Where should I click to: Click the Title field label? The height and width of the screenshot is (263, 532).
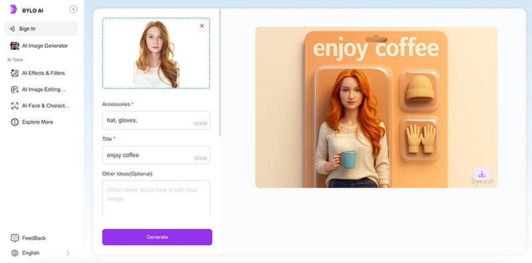tap(107, 139)
